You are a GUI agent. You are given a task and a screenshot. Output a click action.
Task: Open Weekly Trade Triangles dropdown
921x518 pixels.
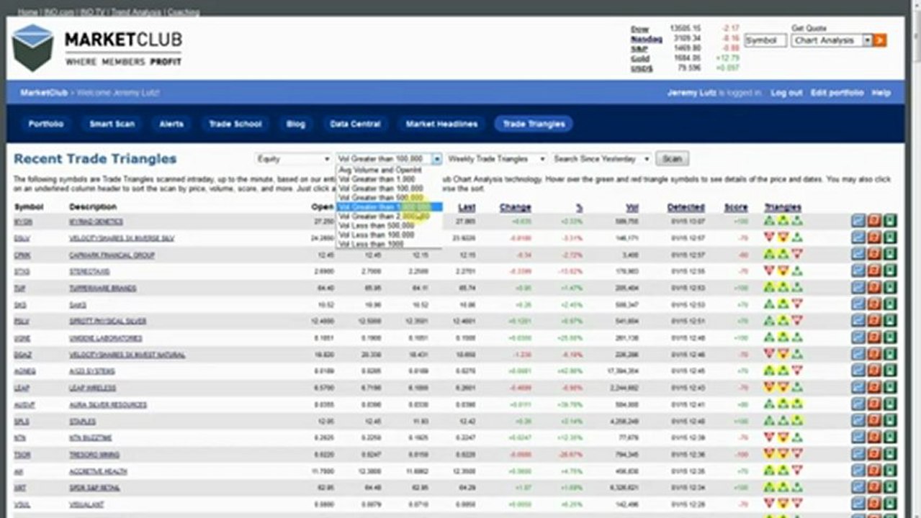coord(496,158)
